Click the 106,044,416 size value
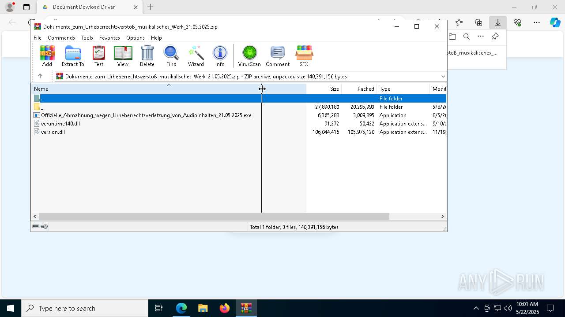This screenshot has height=317, width=565. [x=326, y=132]
